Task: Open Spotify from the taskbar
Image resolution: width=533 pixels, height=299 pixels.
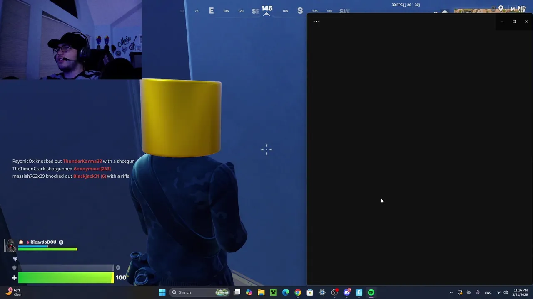Action: [x=371, y=292]
